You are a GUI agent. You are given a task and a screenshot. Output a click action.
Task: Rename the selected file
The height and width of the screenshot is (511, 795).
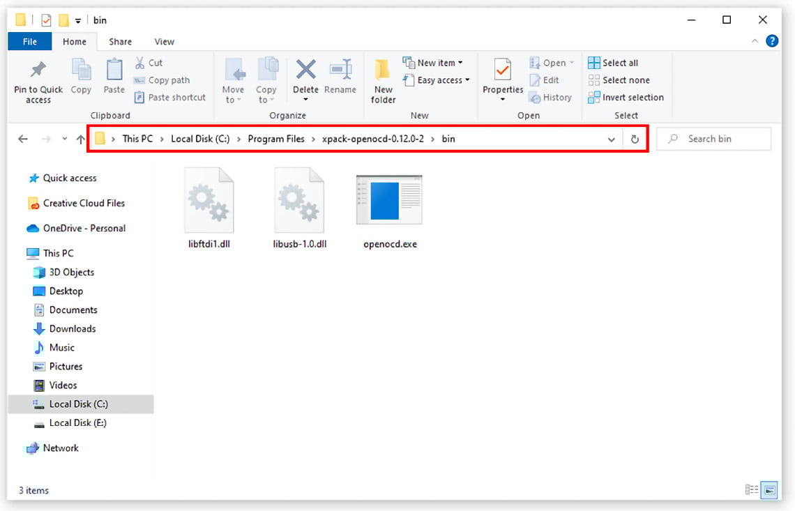tap(340, 76)
